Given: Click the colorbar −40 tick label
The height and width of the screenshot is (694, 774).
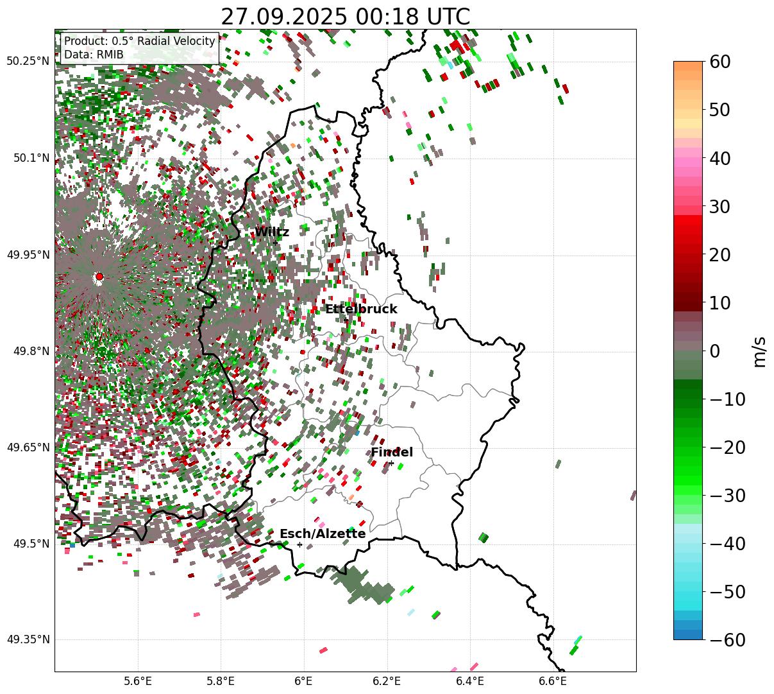Looking at the screenshot, I should (727, 543).
